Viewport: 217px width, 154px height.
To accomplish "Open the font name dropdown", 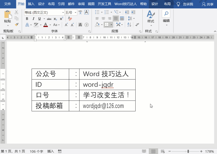I will click(x=63, y=13).
